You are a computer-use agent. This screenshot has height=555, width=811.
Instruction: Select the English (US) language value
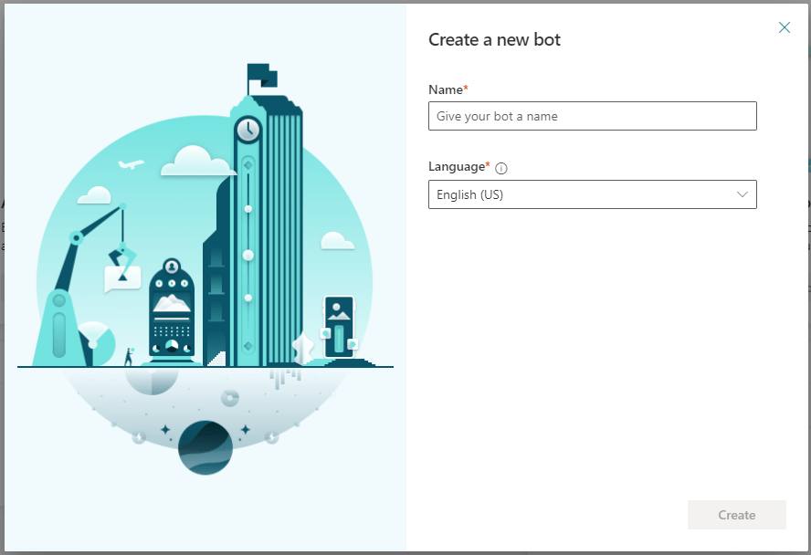pos(470,194)
